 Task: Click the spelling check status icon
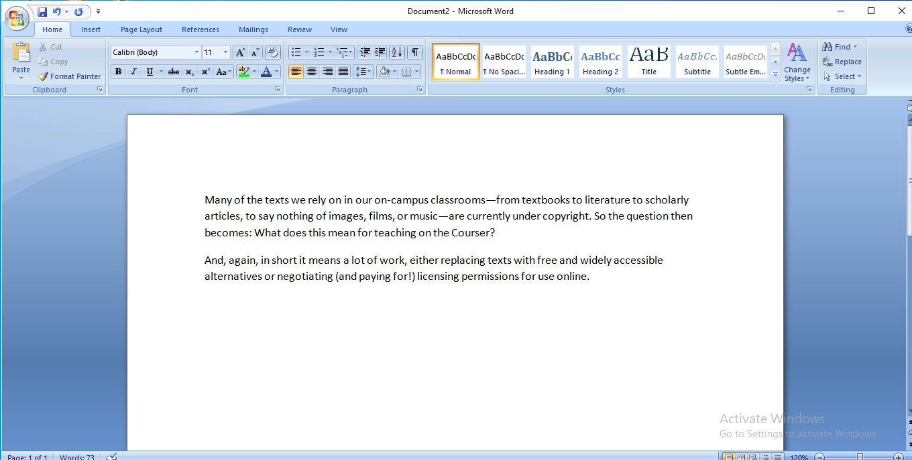tap(112, 457)
